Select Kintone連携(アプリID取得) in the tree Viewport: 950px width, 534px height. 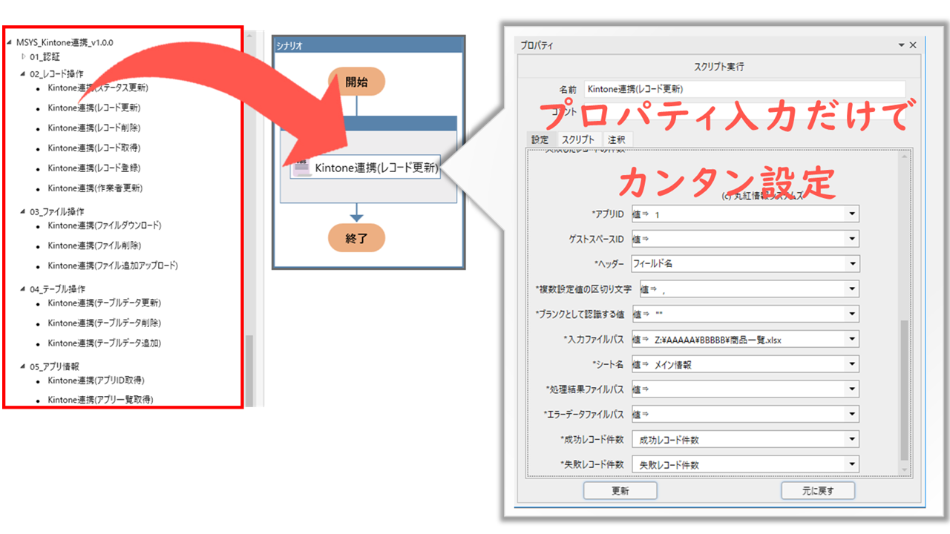coord(96,380)
